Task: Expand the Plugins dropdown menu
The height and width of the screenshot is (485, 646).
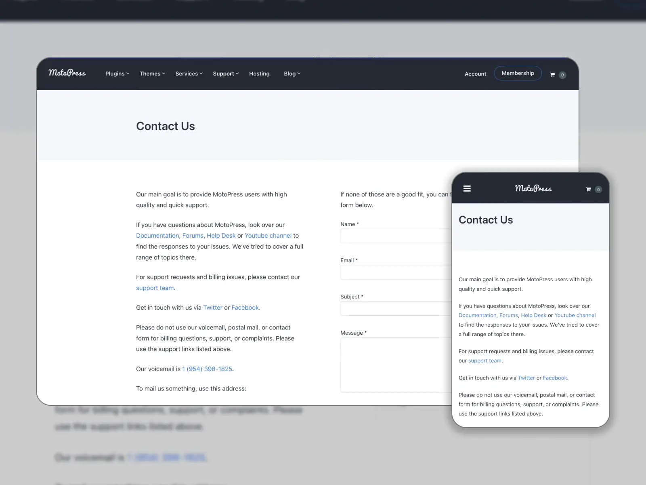Action: click(117, 74)
